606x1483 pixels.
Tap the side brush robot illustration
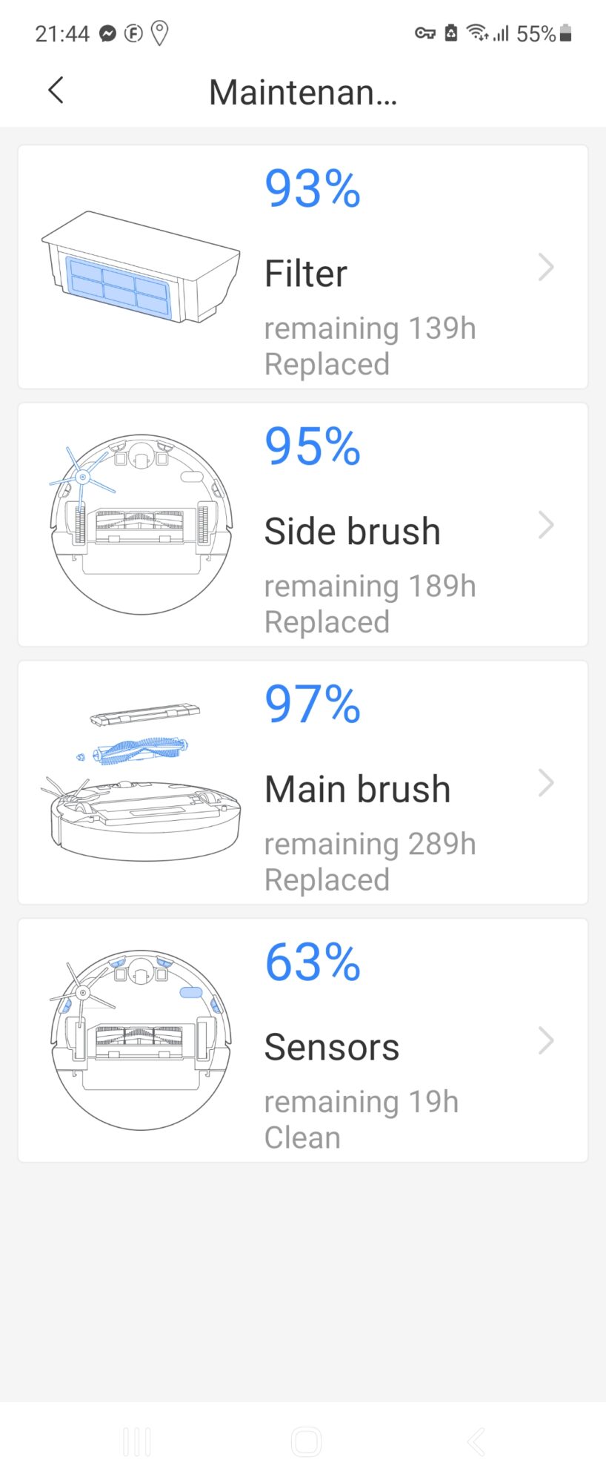[141, 524]
